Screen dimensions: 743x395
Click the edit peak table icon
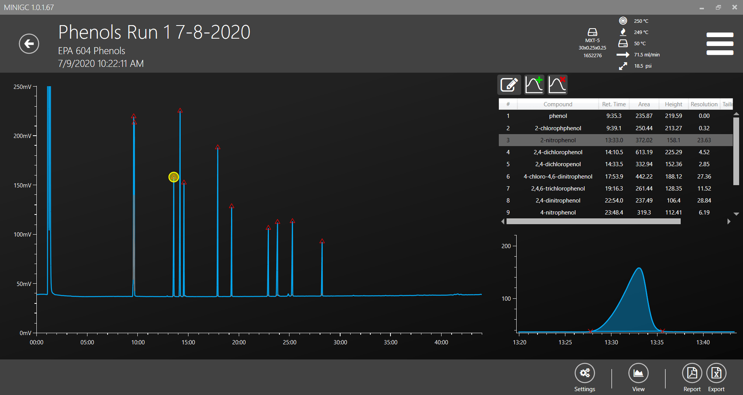pos(509,85)
